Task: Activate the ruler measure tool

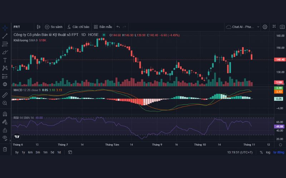Action: pos(5,95)
